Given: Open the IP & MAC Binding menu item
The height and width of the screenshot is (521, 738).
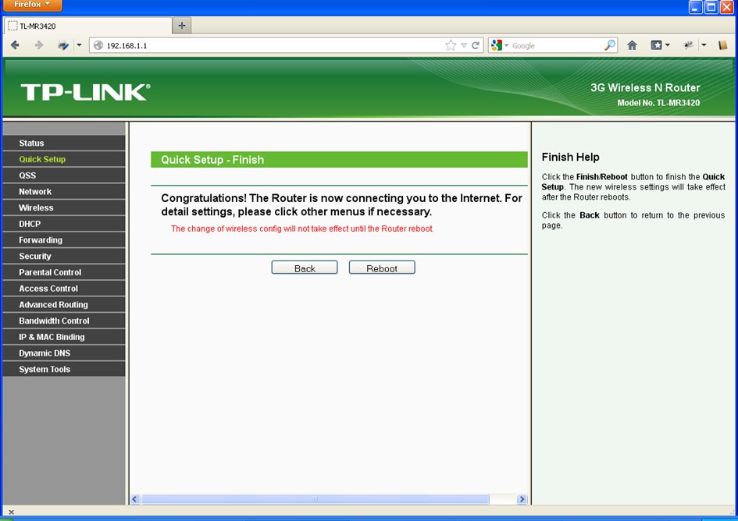Looking at the screenshot, I should point(64,337).
